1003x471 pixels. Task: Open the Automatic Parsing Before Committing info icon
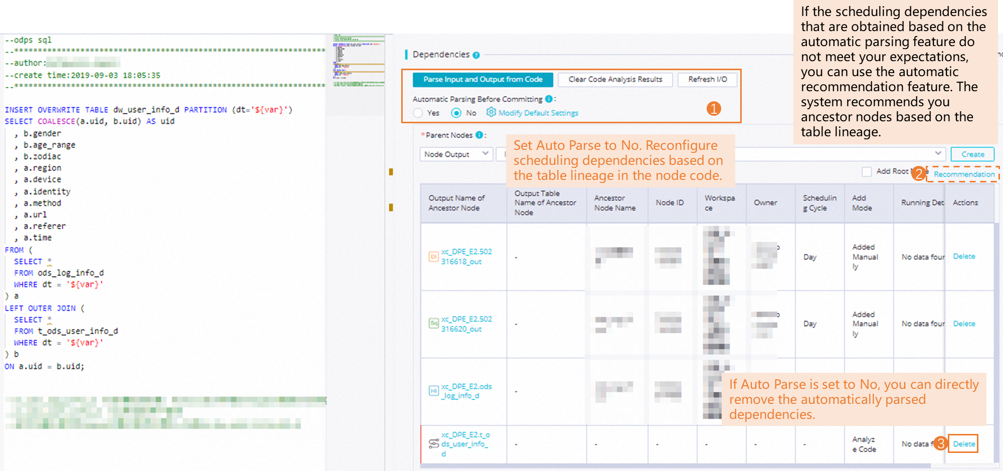549,99
